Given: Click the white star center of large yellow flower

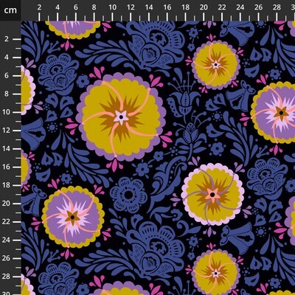Looking at the screenshot, I should pyautogui.click(x=121, y=117).
